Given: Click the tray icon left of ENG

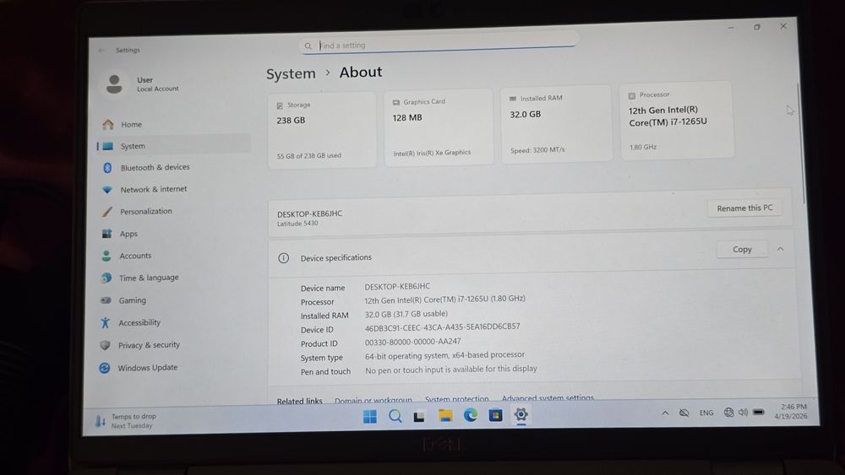Looking at the screenshot, I should [684, 413].
